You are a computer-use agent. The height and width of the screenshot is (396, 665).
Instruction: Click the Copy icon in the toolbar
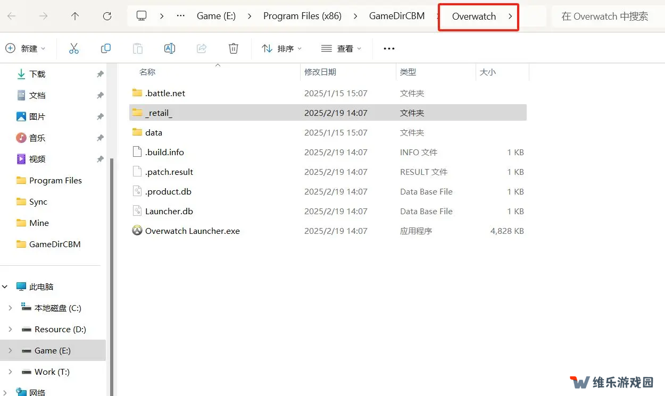click(x=106, y=48)
